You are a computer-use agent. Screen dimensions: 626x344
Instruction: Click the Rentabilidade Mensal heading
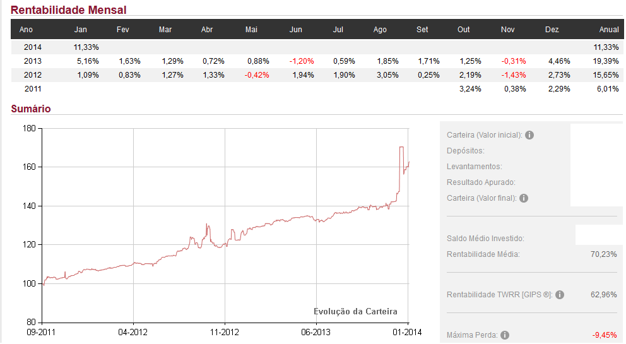click(x=69, y=10)
